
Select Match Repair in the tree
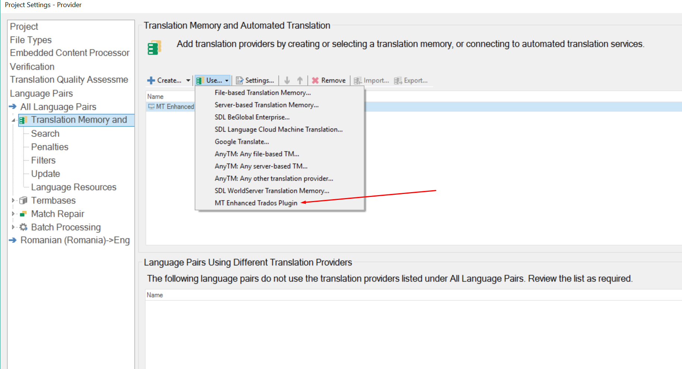[x=58, y=214]
